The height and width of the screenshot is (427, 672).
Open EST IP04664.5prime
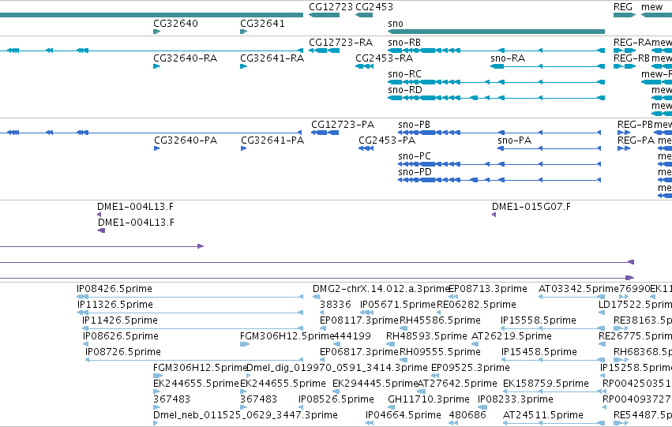[370, 423]
